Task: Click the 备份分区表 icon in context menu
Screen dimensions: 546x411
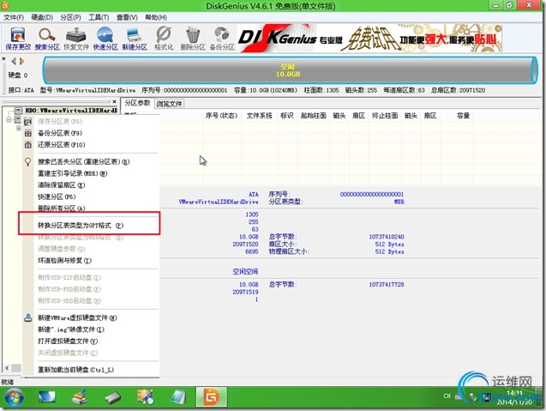Action: point(27,133)
